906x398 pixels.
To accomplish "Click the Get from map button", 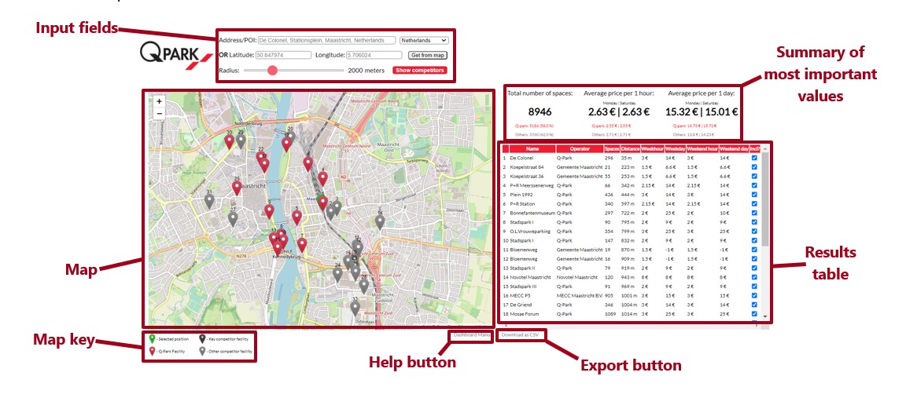I will (x=428, y=56).
